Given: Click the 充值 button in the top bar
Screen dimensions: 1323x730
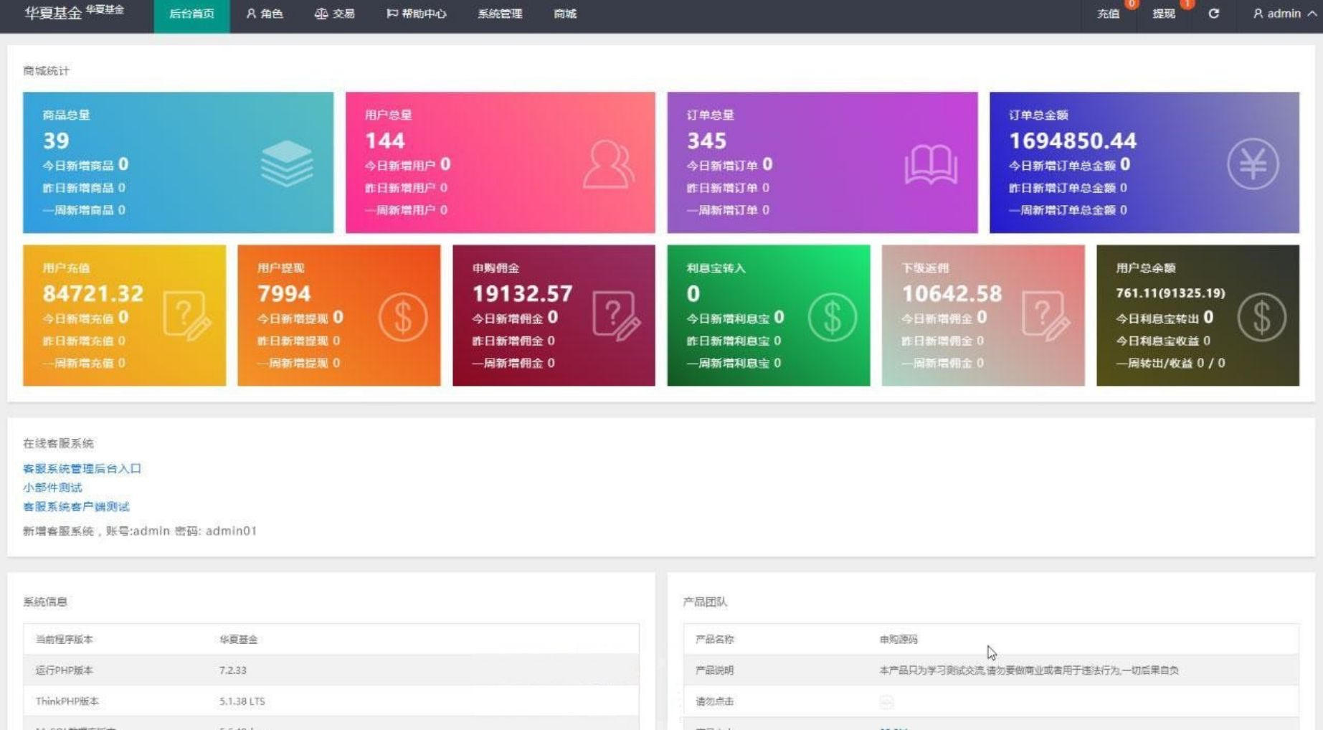Looking at the screenshot, I should 1107,14.
